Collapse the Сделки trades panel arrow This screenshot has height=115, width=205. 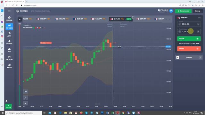178,57
